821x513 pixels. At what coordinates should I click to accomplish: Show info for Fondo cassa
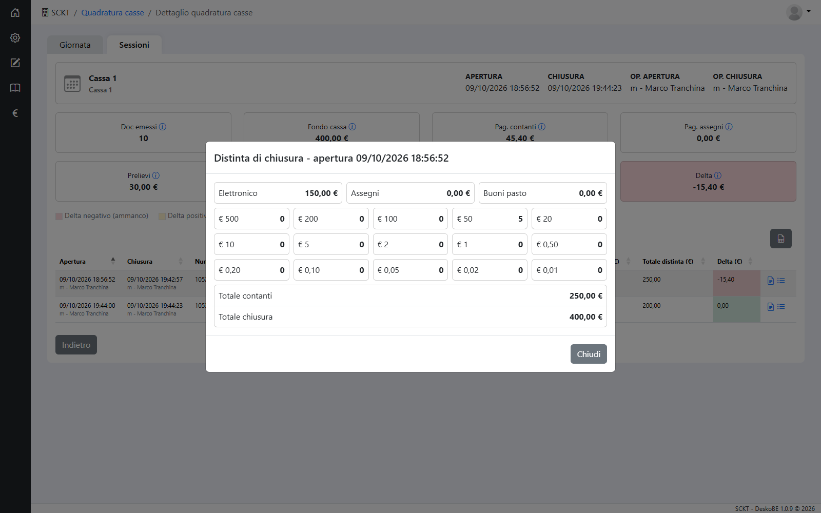pyautogui.click(x=352, y=127)
